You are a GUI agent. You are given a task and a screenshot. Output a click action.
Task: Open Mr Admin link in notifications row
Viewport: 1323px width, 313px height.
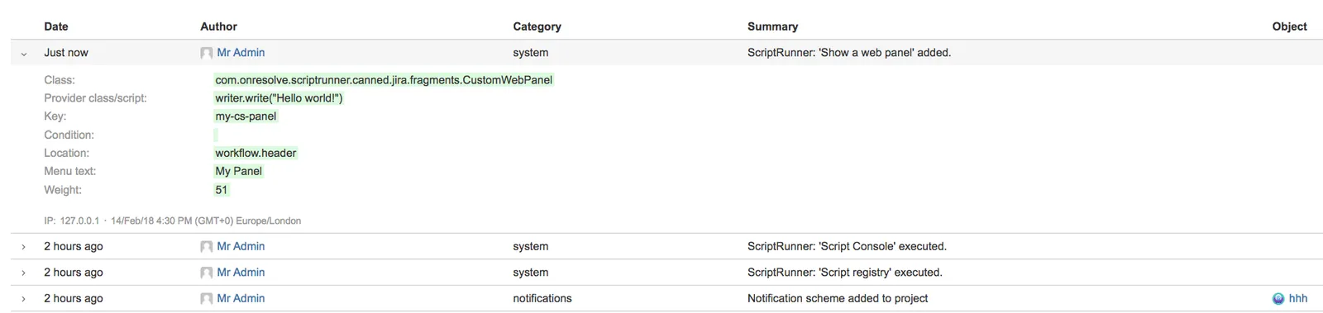(x=241, y=298)
